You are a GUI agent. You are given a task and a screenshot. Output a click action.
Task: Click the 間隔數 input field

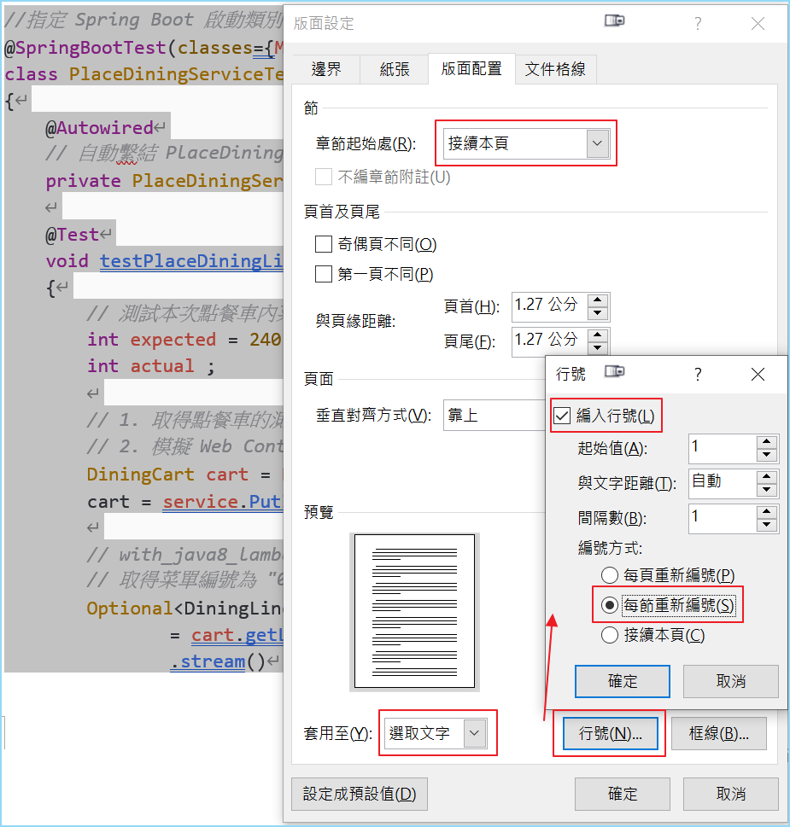click(x=722, y=518)
